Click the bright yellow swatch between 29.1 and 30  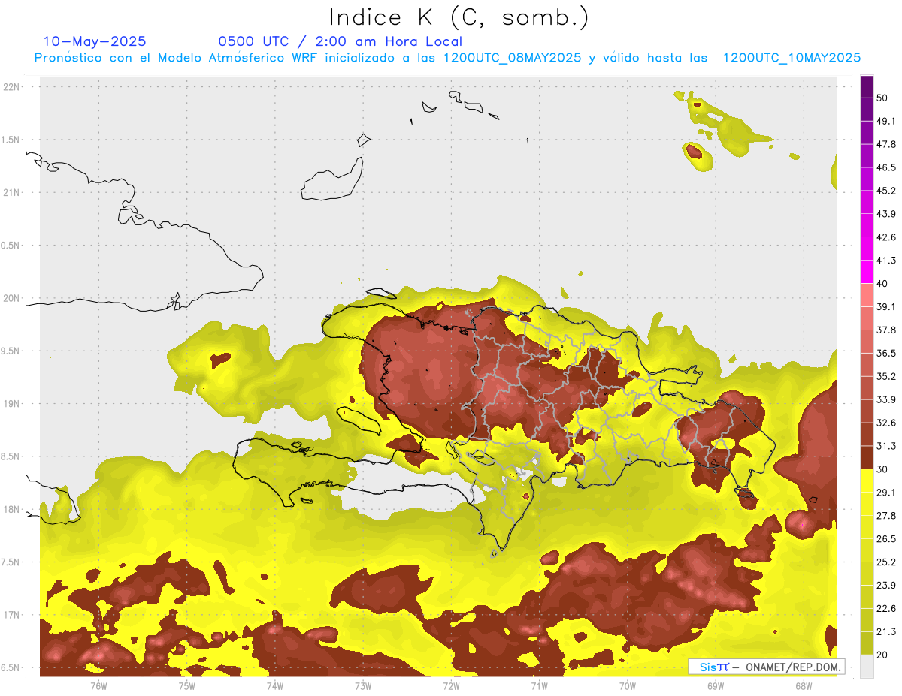[x=867, y=481]
